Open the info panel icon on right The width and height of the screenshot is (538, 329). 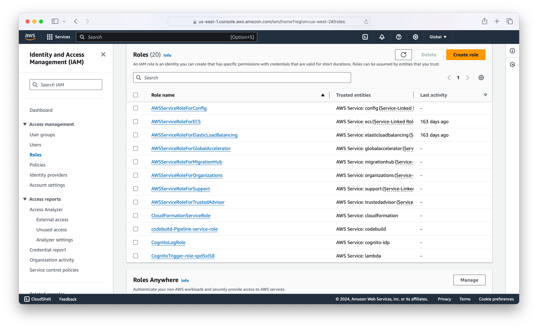[512, 51]
